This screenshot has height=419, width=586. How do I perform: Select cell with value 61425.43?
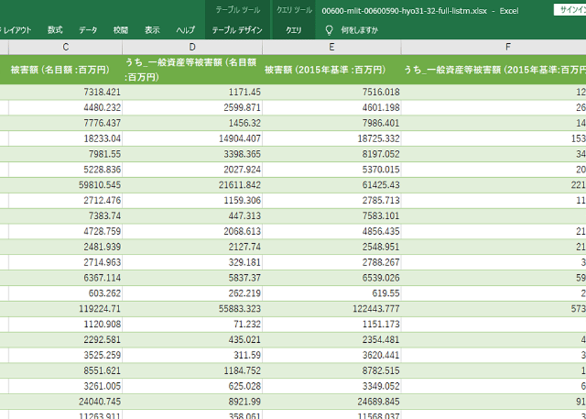(332, 185)
